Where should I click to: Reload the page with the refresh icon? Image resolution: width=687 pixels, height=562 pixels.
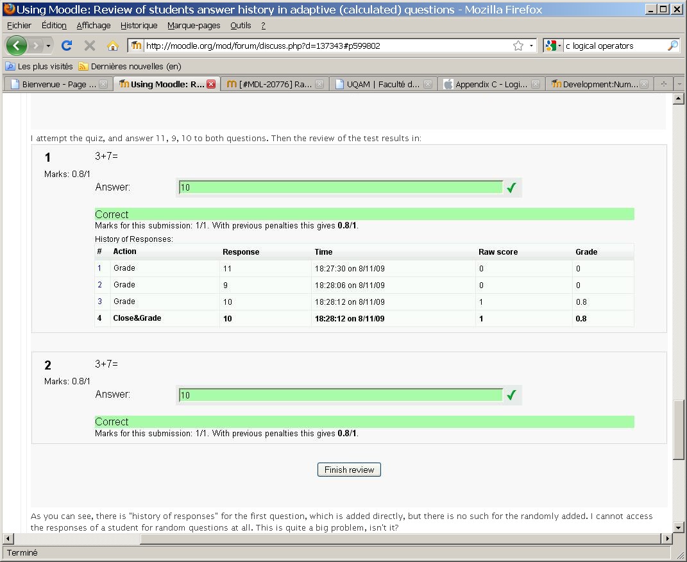pyautogui.click(x=67, y=45)
